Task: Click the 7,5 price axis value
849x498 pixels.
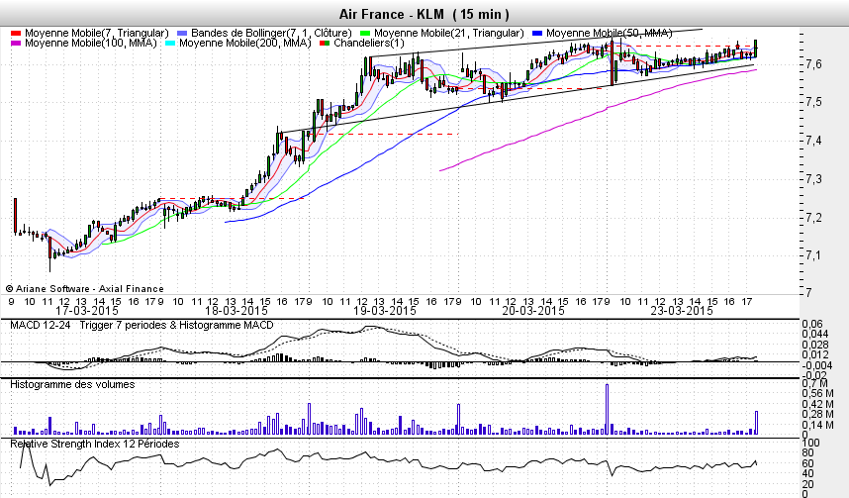Action: pos(813,102)
